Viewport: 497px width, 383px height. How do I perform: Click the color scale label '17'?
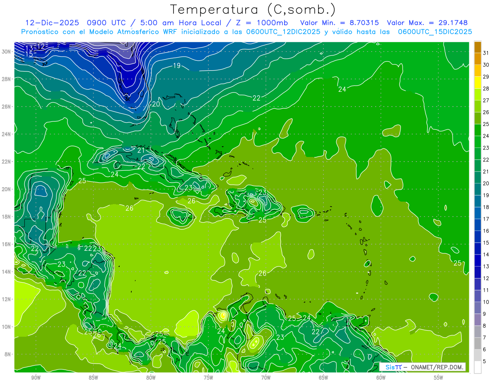click(x=486, y=219)
